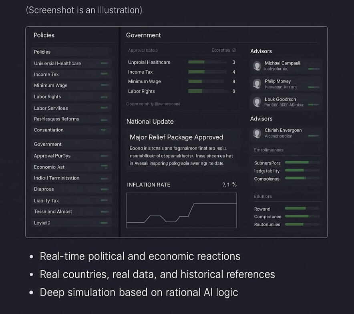
Task: Select Loyial0 item at sidebar bottom
Action: (x=42, y=223)
